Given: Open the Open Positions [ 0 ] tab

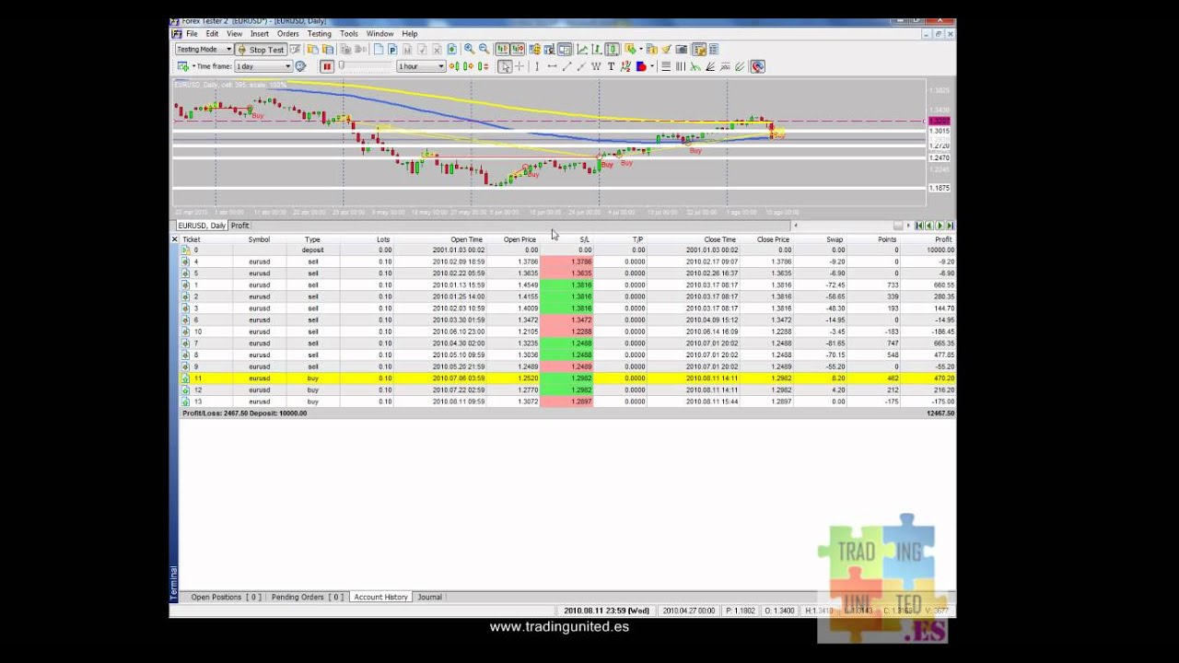Looking at the screenshot, I should tap(226, 598).
